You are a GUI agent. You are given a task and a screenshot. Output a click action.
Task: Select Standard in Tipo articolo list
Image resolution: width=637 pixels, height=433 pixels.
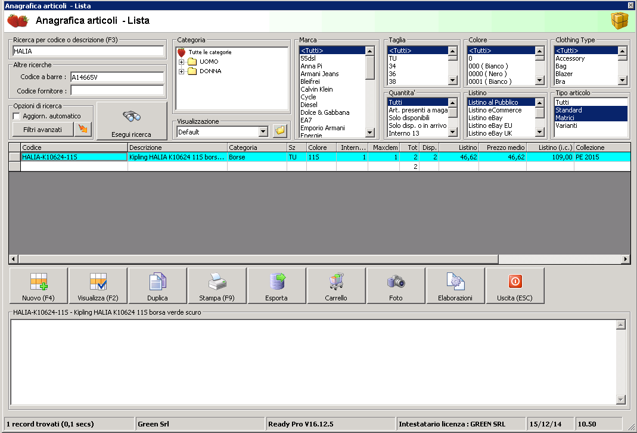click(x=591, y=110)
